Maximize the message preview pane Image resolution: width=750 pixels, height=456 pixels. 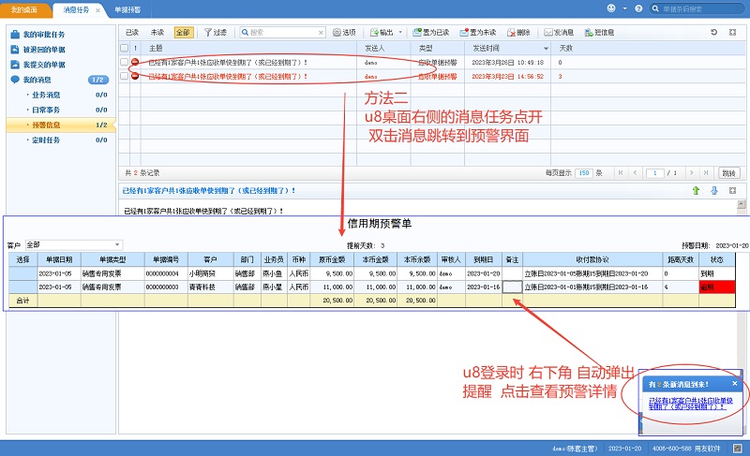tap(732, 190)
